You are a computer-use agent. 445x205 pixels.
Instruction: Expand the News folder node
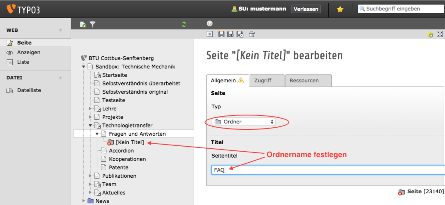(x=84, y=201)
